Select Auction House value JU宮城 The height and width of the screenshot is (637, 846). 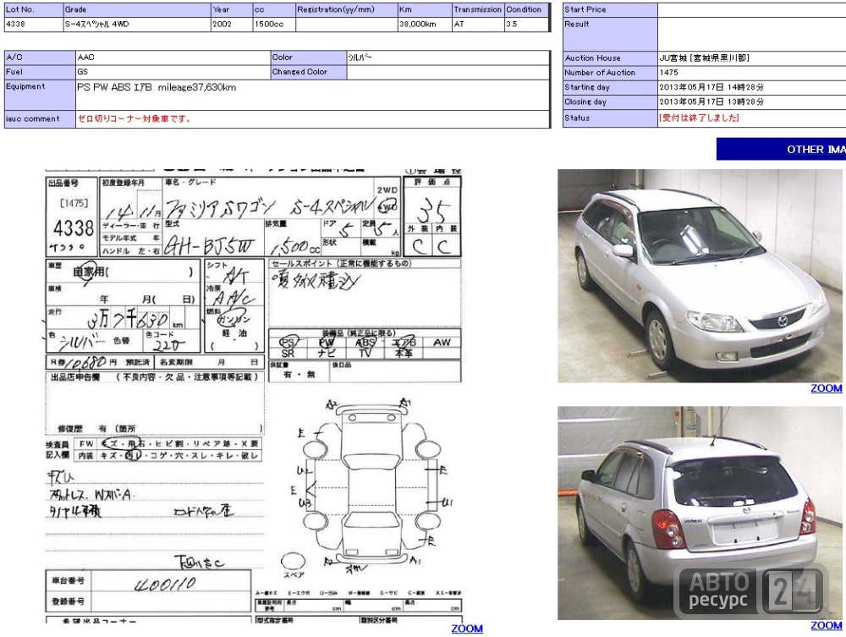704,58
